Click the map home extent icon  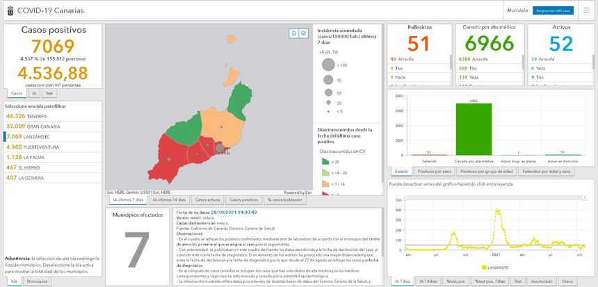click(x=294, y=33)
